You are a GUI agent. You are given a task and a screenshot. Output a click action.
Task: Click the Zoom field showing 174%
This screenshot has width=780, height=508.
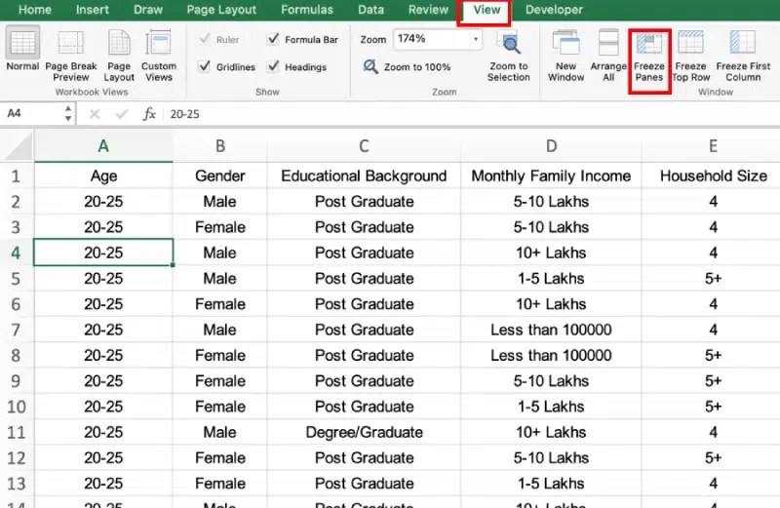(x=432, y=39)
